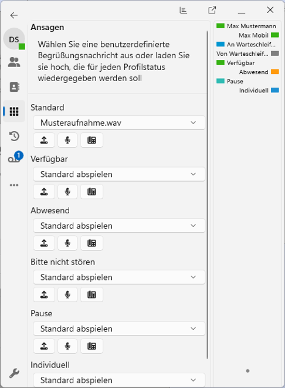This screenshot has height=388, width=285.
Task: Click microphone icon under Bitte nicht stören
Action: click(x=67, y=295)
